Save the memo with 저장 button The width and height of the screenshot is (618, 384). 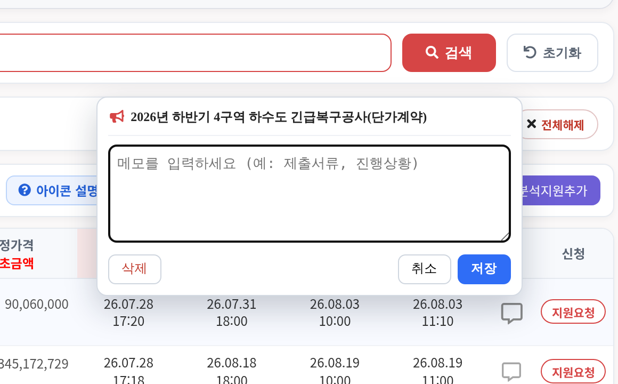point(484,269)
